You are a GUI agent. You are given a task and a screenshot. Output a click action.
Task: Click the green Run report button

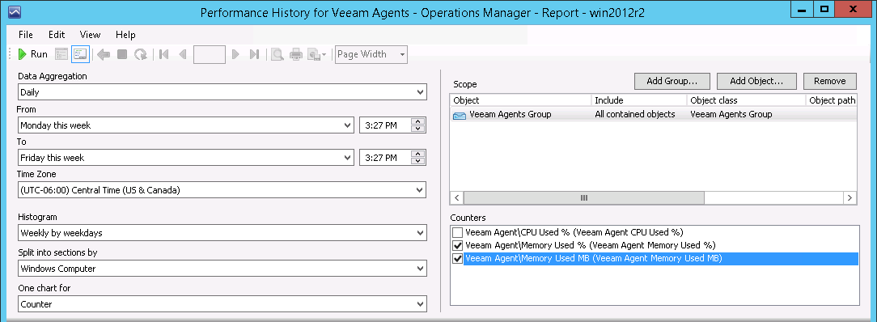(32, 54)
